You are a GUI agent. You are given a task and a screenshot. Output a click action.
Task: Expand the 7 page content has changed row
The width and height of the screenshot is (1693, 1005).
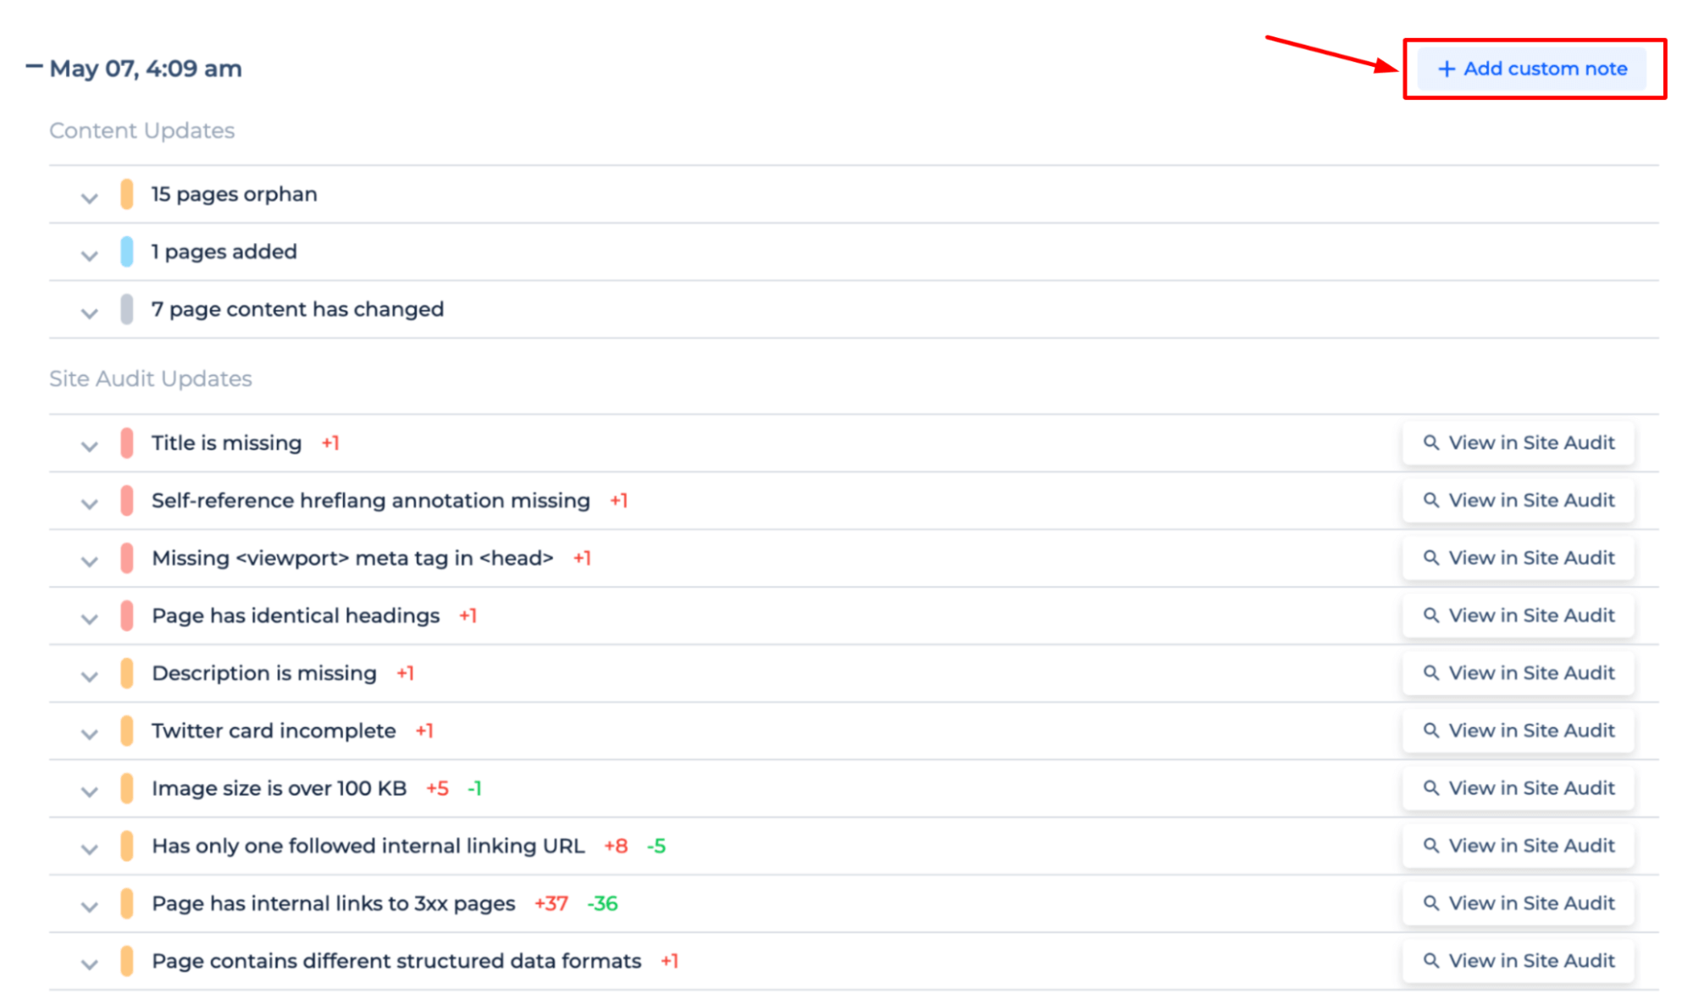[89, 313]
